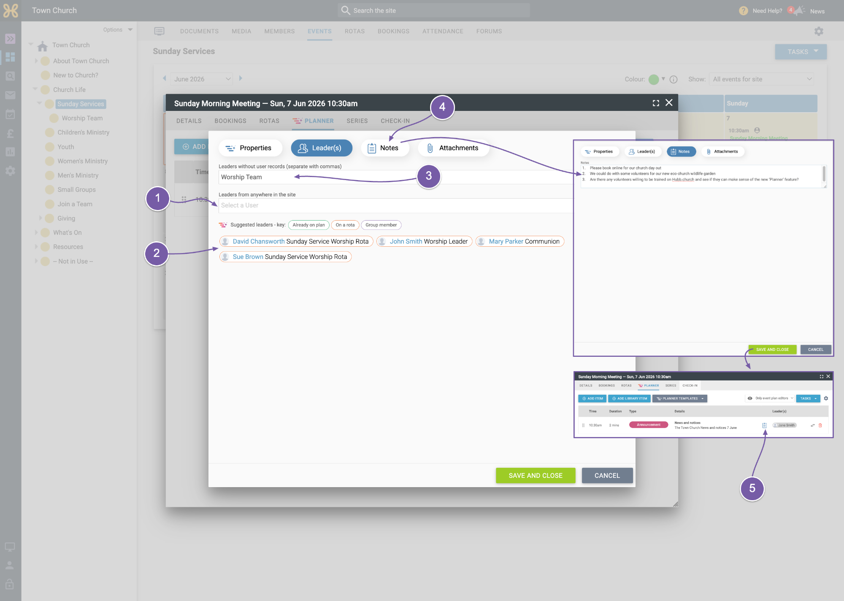
Task: Select Small Groups in site tree
Action: [76, 190]
